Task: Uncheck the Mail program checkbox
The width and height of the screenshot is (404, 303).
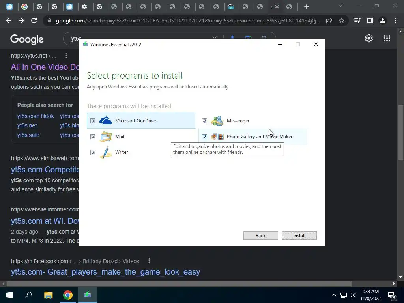Action: click(93, 137)
